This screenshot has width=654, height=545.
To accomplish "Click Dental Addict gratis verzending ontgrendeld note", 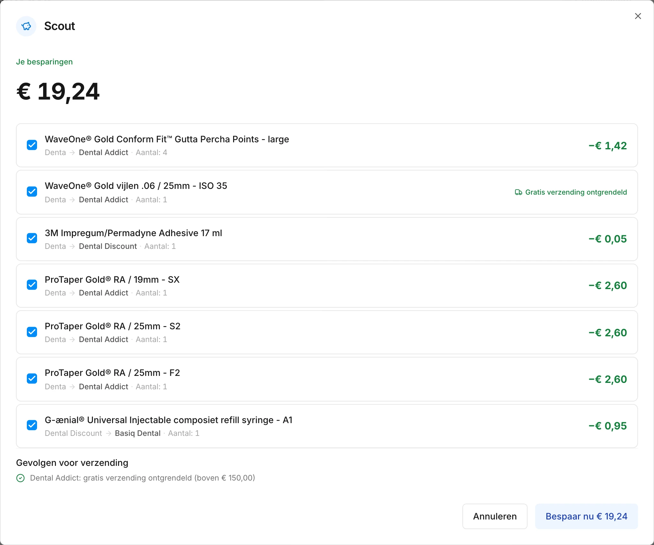I will point(142,478).
